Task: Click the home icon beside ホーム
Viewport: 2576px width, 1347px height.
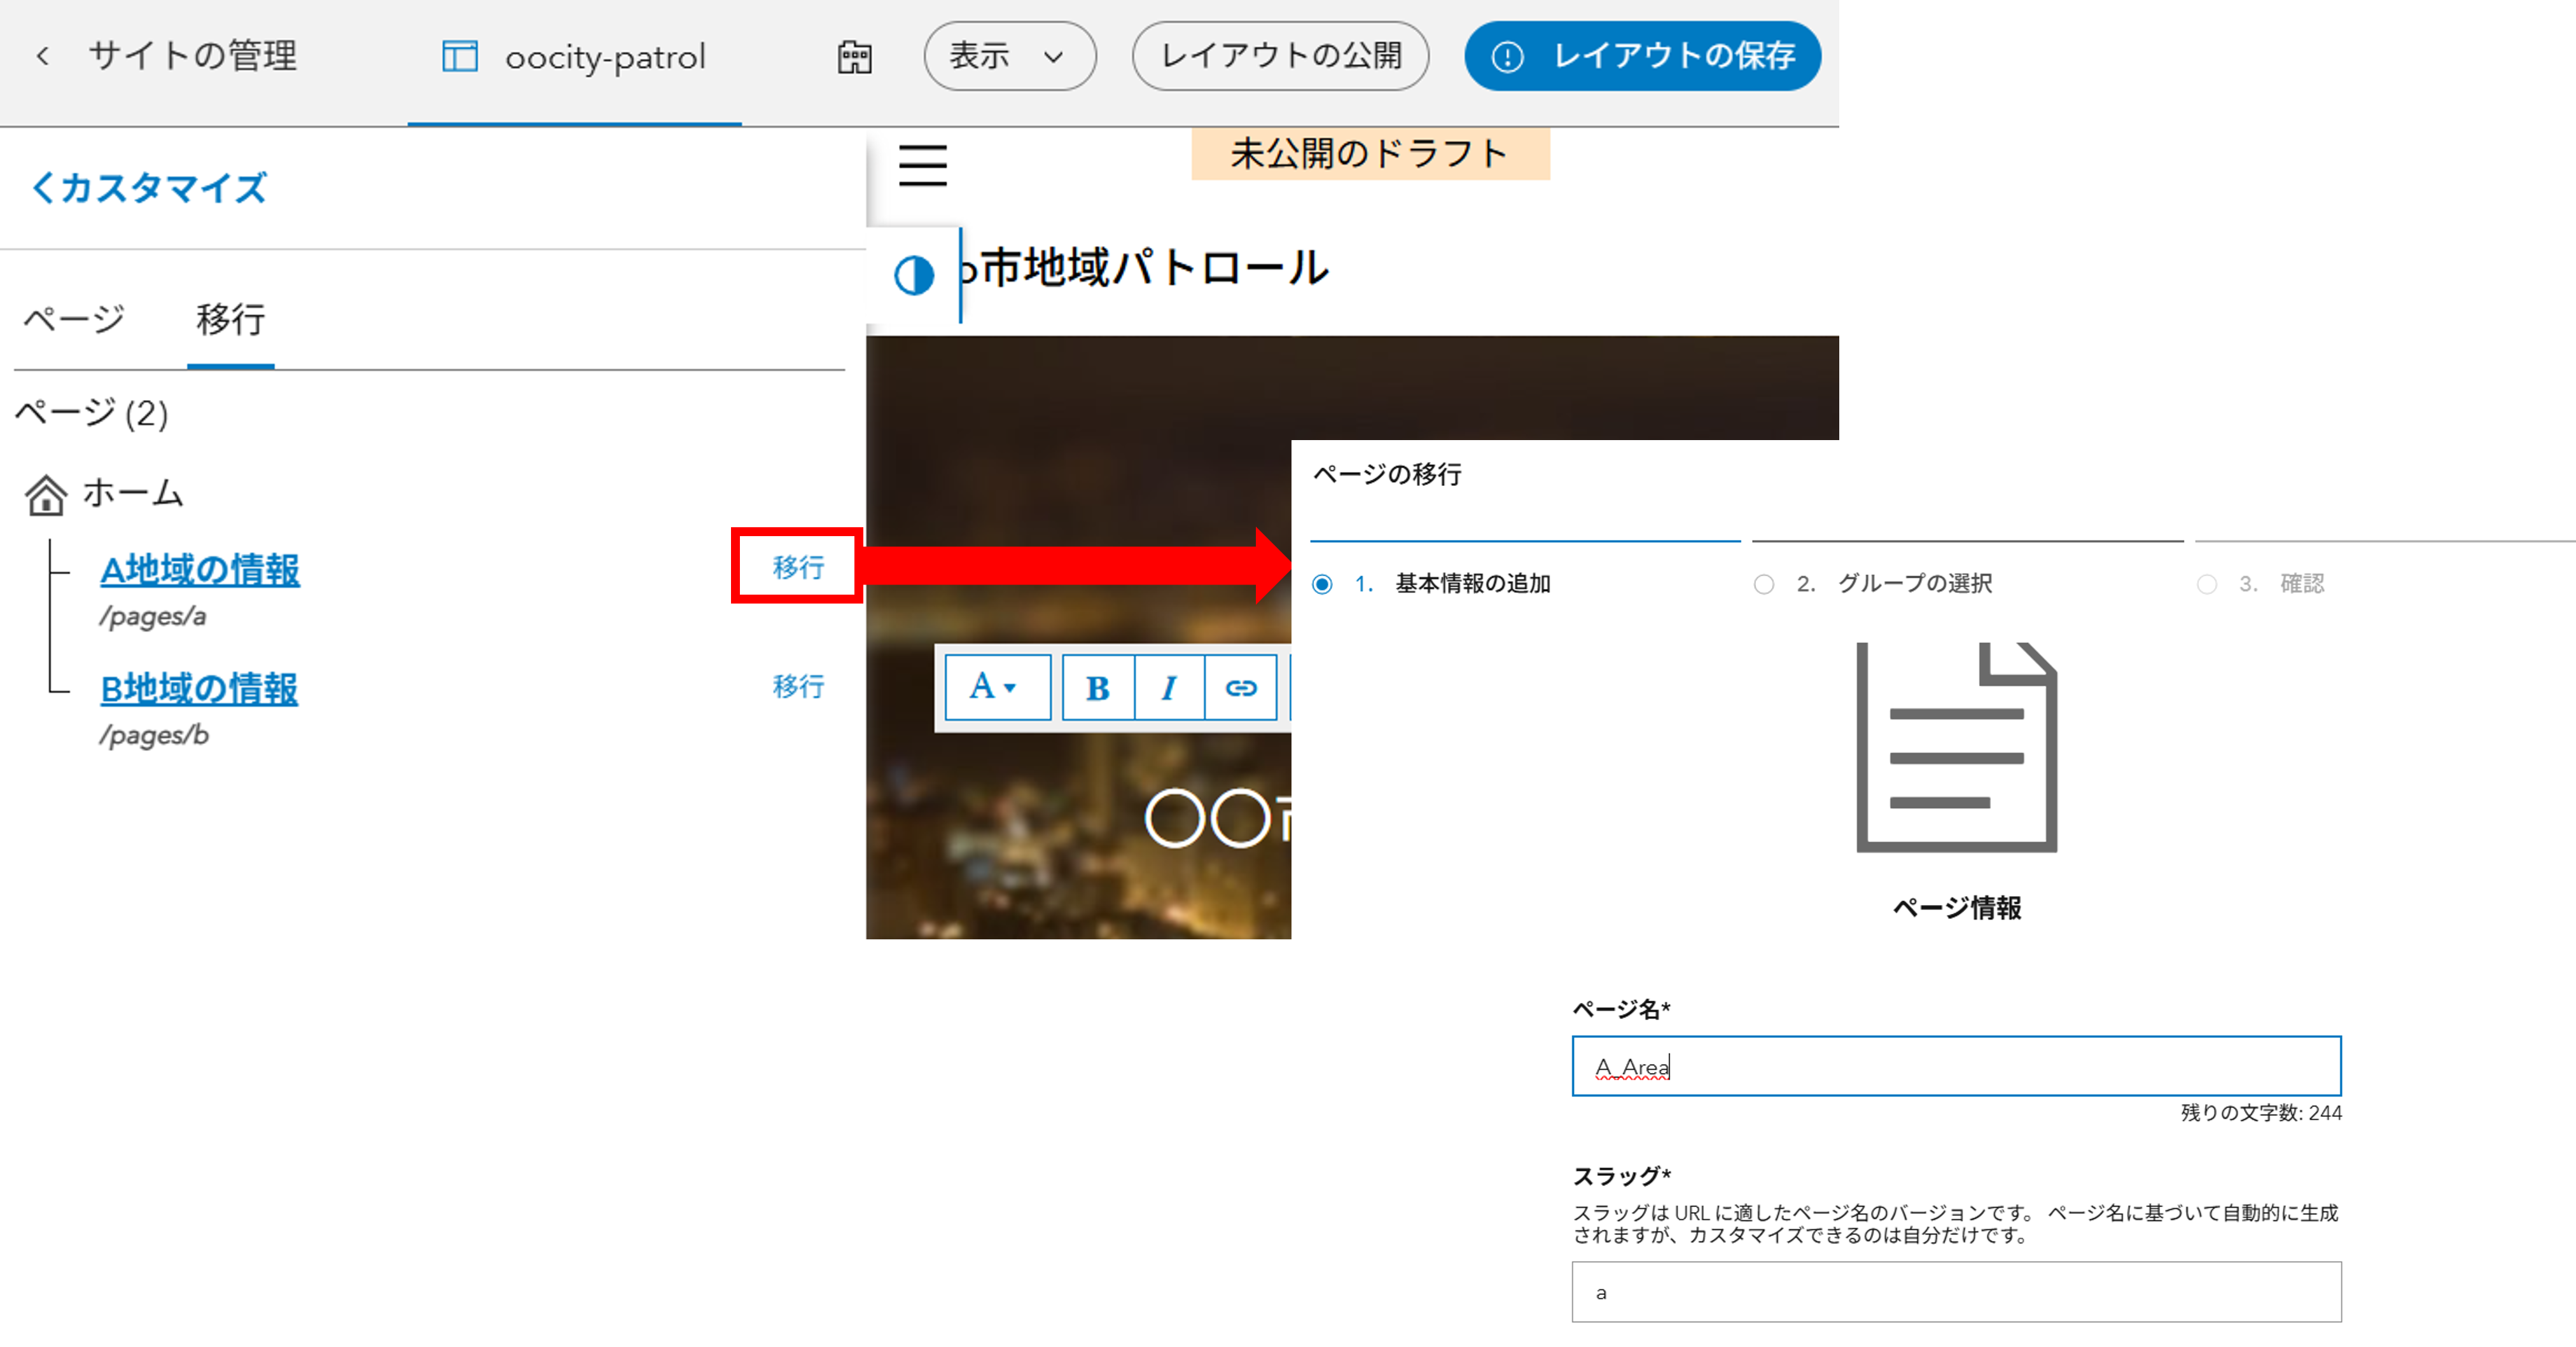Action: [46, 495]
